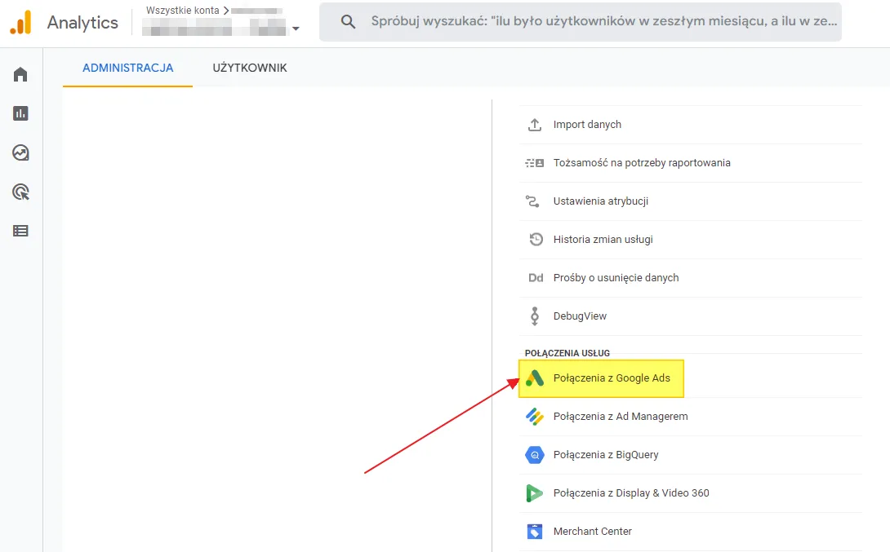This screenshot has width=890, height=552.
Task: Click the POŁĄCZENIA USŁUG section heading
Action: point(567,353)
